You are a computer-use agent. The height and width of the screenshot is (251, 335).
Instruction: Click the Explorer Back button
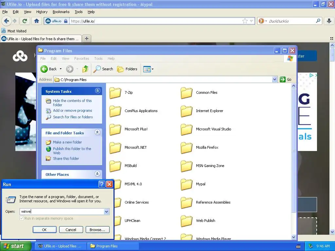click(49, 69)
